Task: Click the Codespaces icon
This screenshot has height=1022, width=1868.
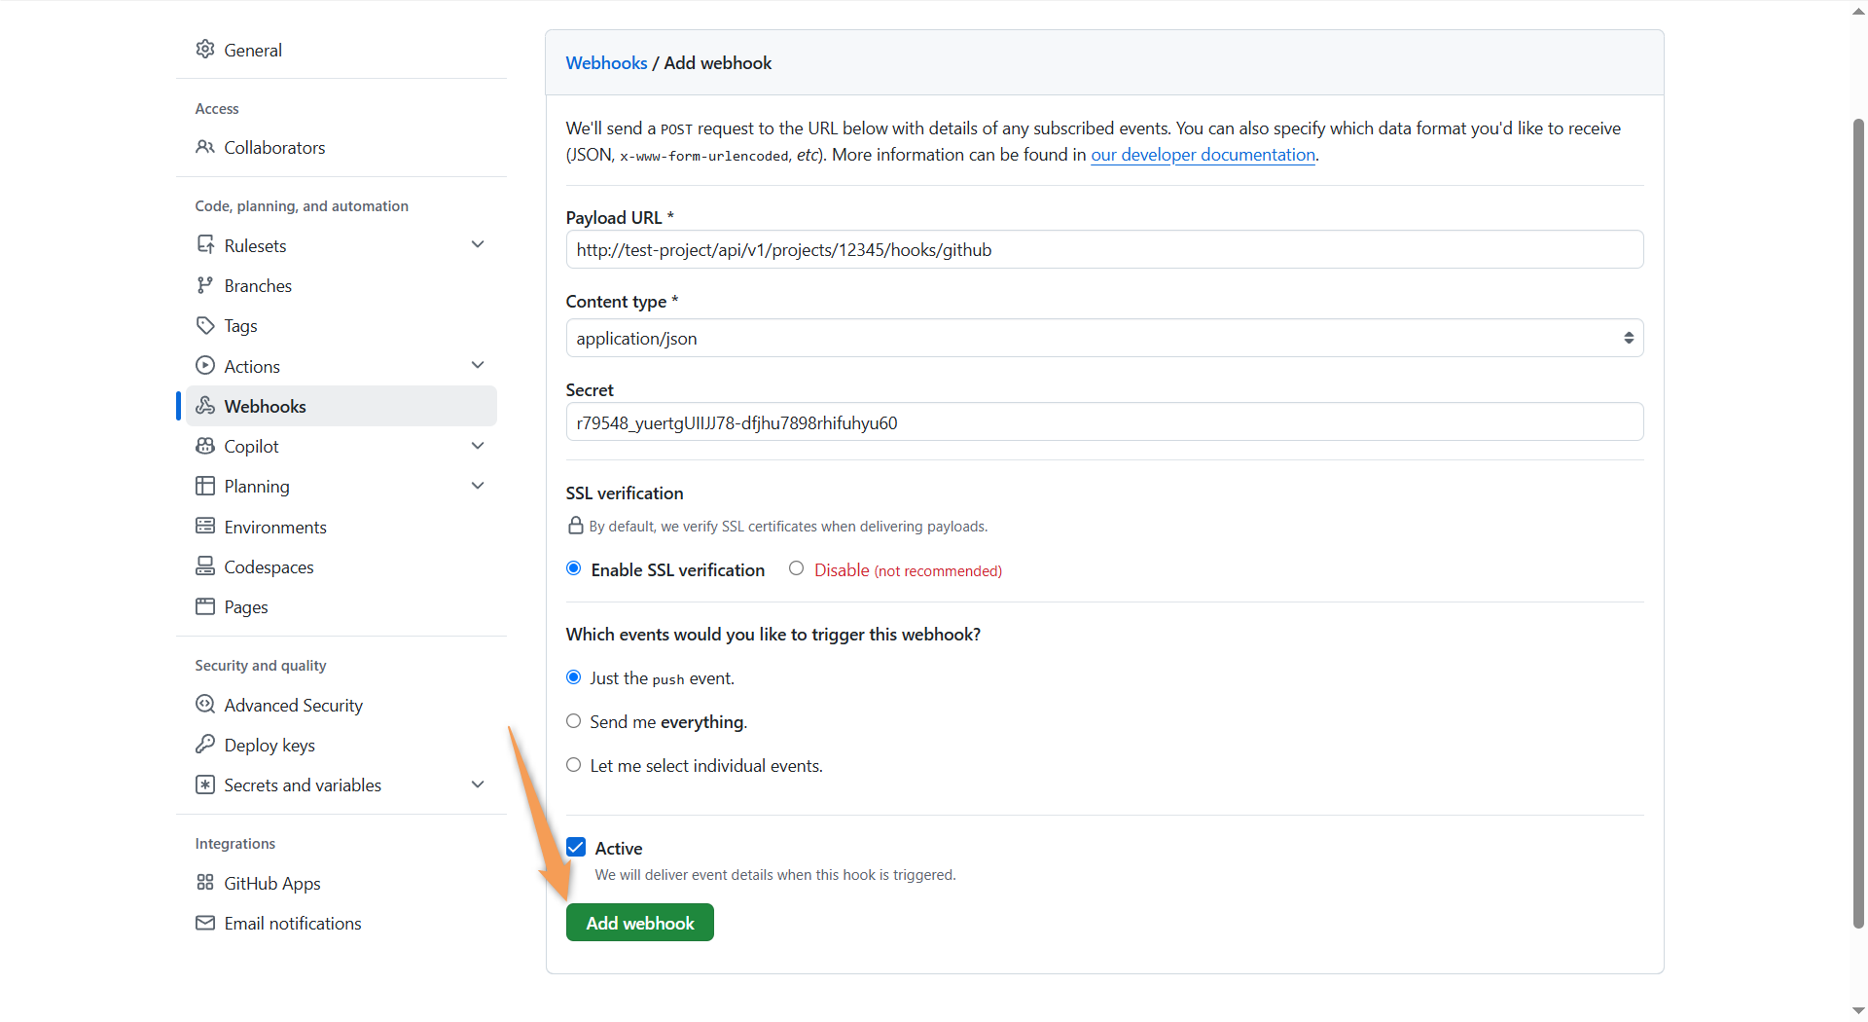Action: (204, 566)
